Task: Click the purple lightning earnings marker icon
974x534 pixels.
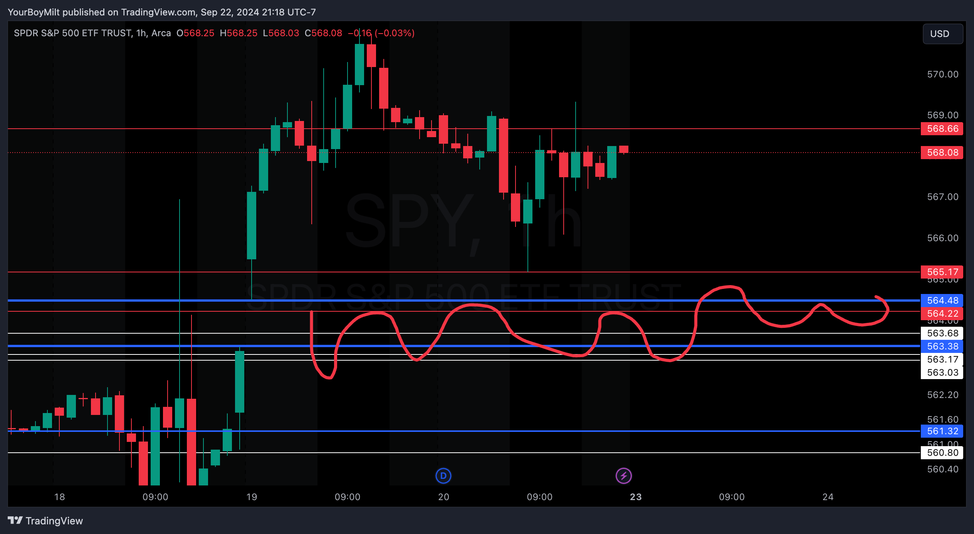Action: tap(623, 475)
